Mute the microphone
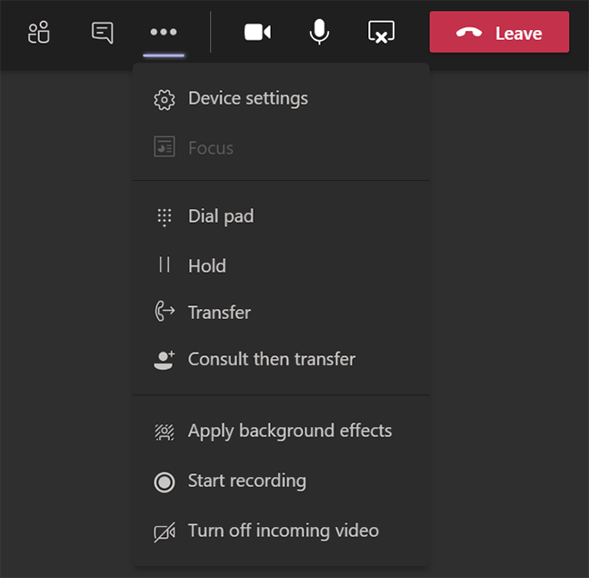Screen dimensions: 589x578 (319, 33)
